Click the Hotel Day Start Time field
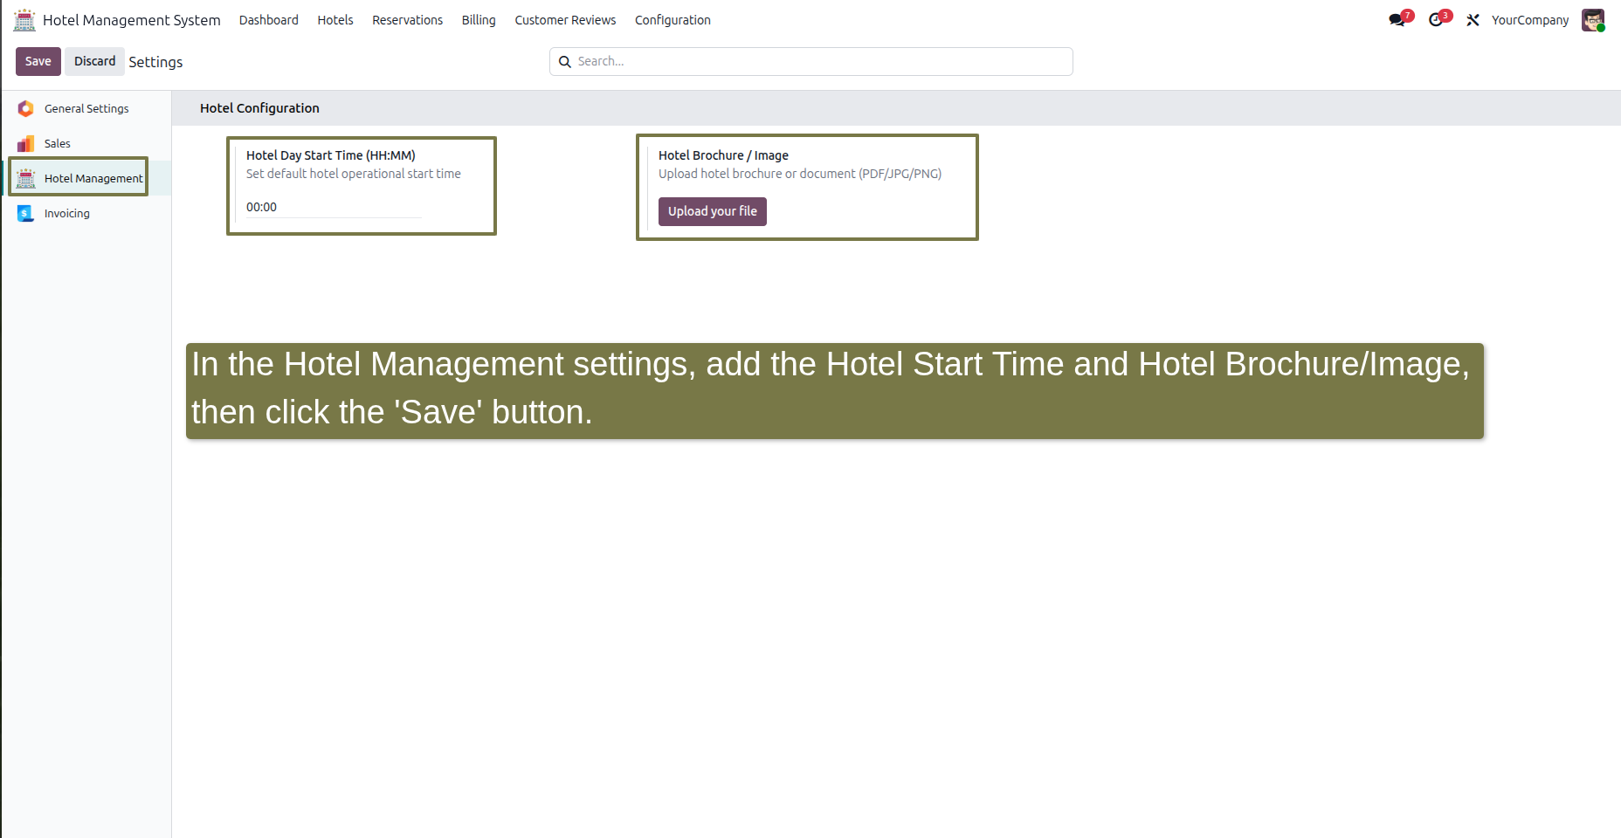 click(334, 207)
